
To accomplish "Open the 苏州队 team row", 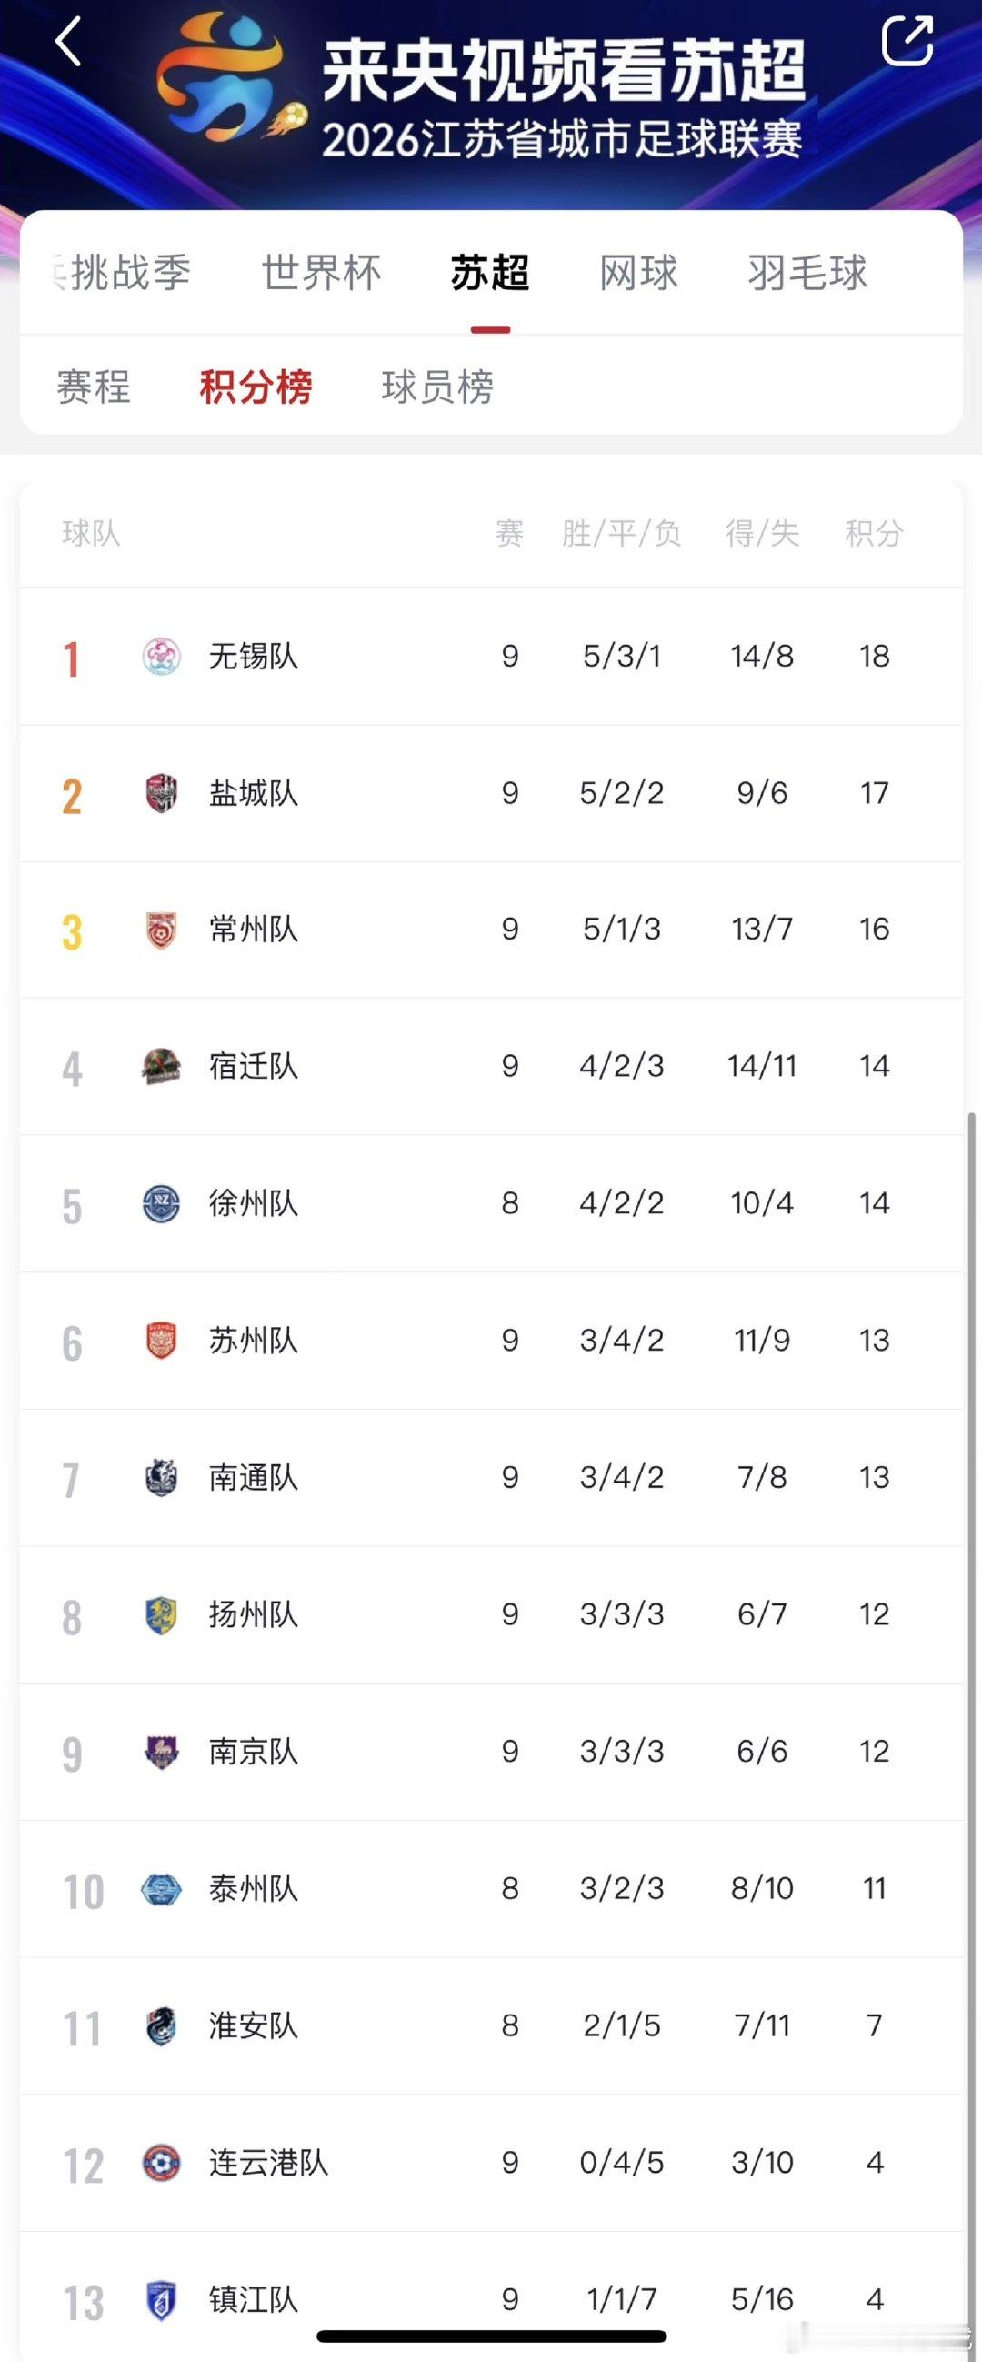I will click(x=492, y=1341).
